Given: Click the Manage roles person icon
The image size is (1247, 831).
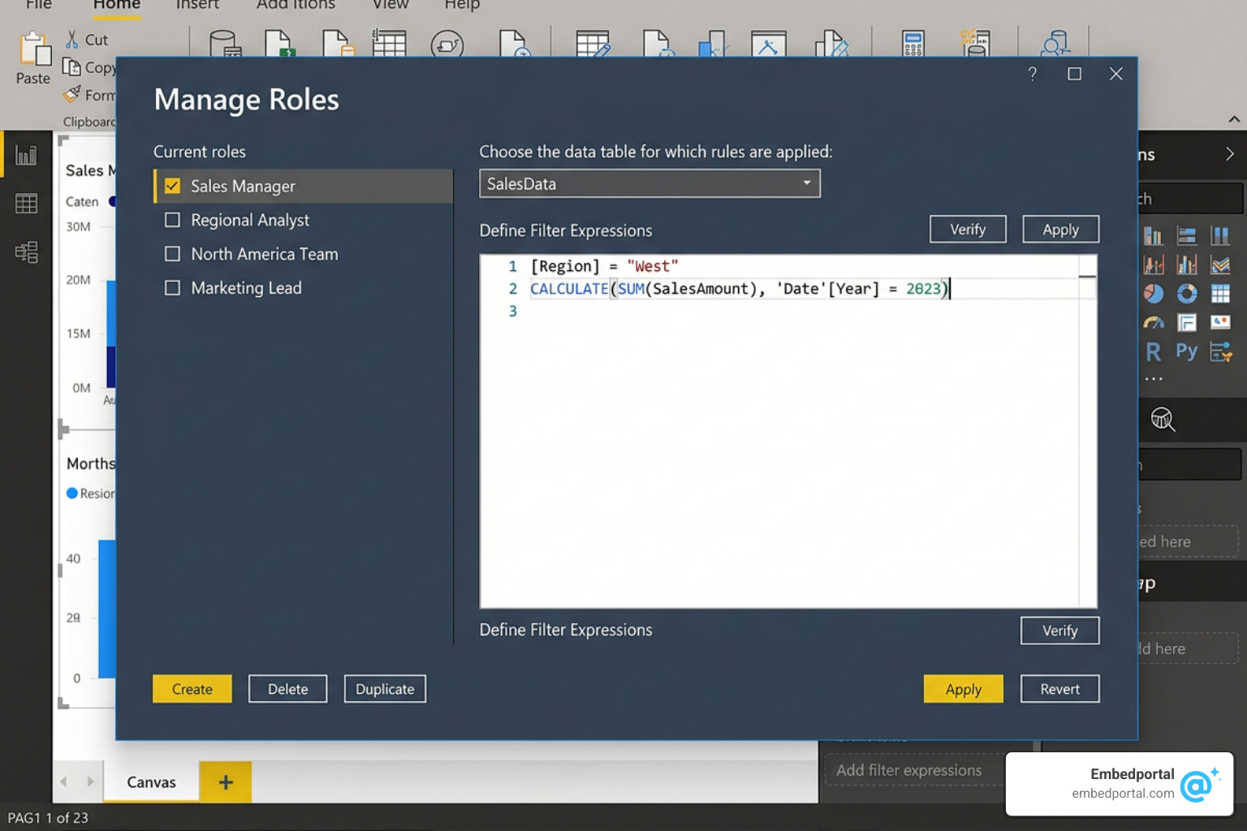Looking at the screenshot, I should coord(1055,44).
